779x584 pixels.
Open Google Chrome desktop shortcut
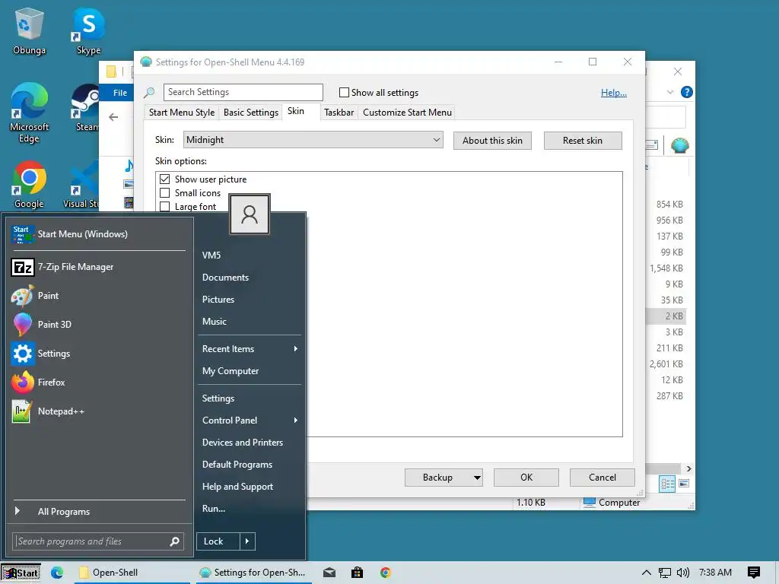point(30,184)
